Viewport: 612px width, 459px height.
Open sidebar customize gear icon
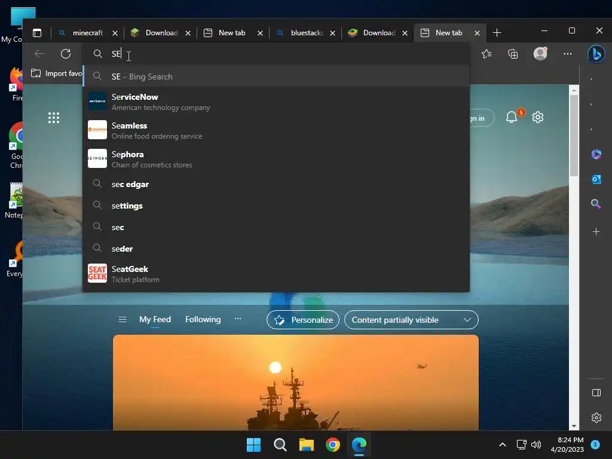click(596, 418)
